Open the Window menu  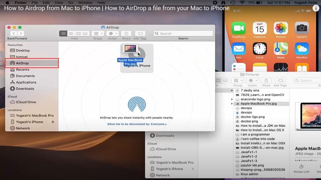[x=85, y=3]
